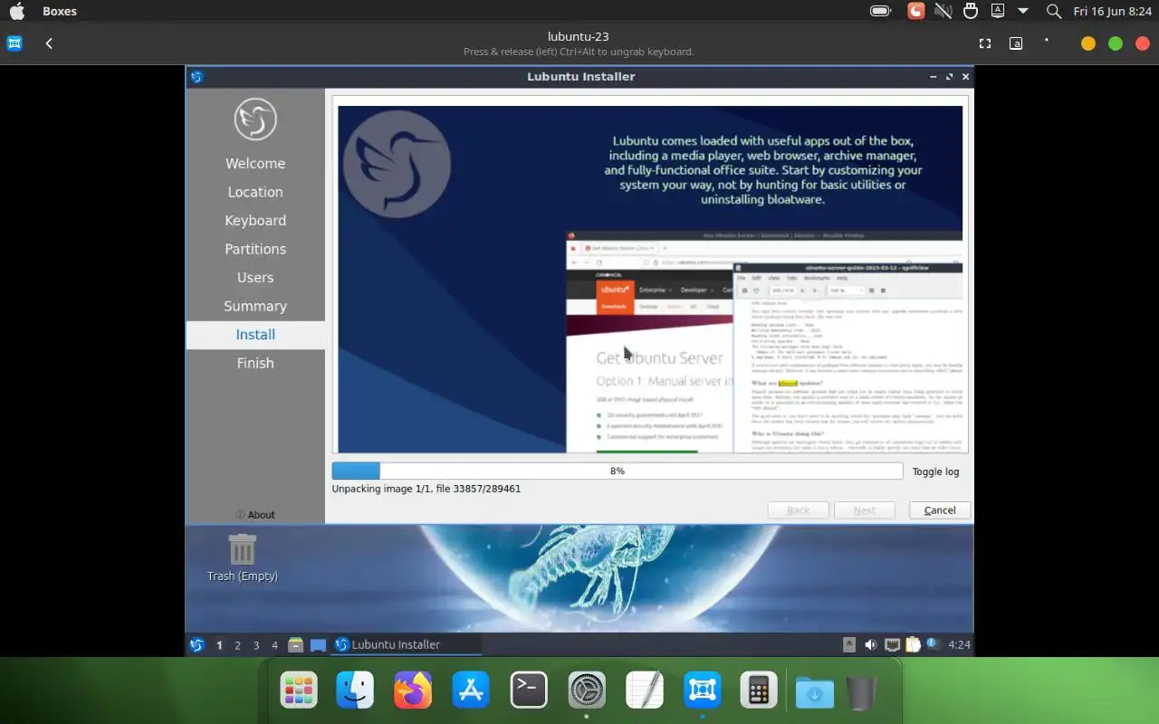
Task: Toggle fullscreen for the lubuntu-23 box
Action: tap(985, 43)
